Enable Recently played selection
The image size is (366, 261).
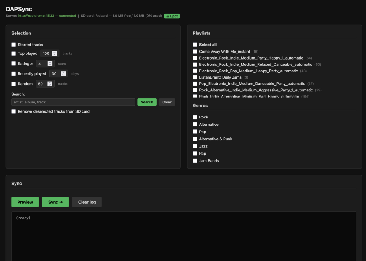coord(14,73)
